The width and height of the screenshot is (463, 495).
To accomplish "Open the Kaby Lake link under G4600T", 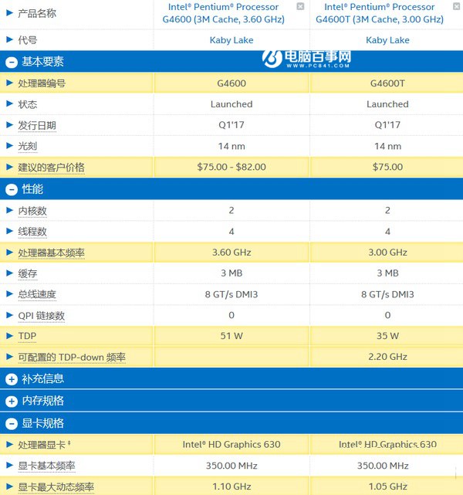I will 387,40.
